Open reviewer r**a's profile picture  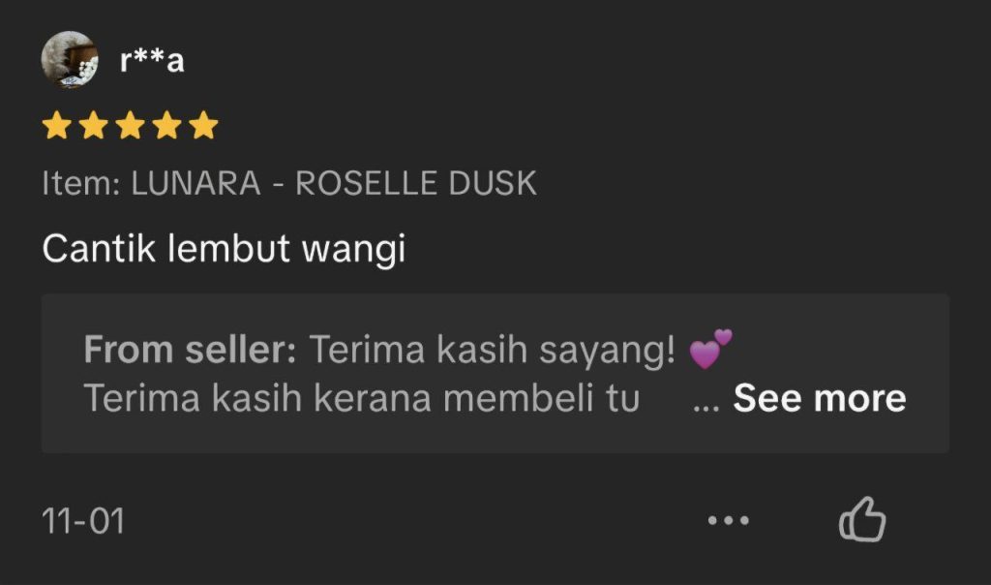click(x=70, y=59)
